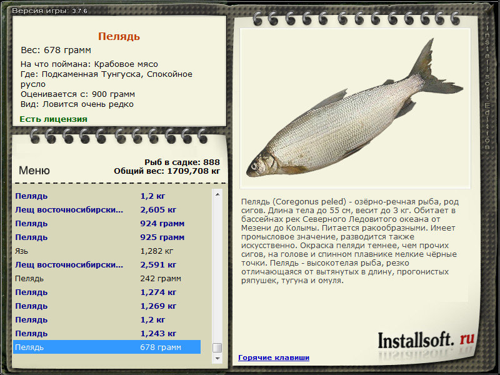Click the Рыб в садке: 888 counter

coord(182,162)
